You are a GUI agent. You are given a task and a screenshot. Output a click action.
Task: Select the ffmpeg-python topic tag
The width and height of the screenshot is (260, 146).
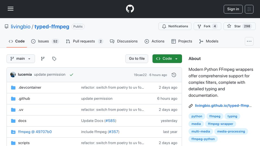point(203,139)
